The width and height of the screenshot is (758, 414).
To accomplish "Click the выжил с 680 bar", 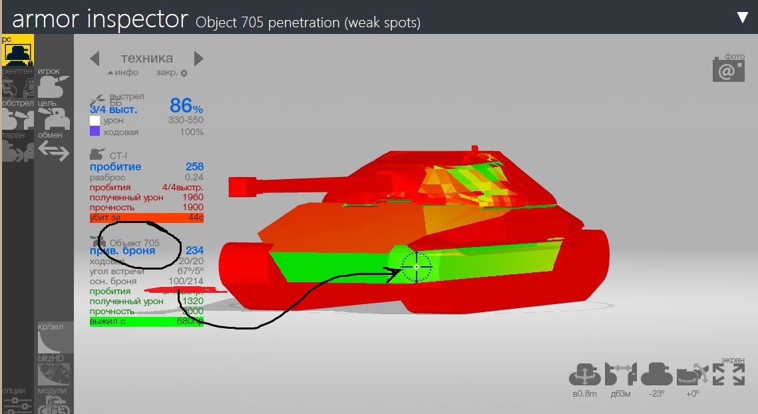I will point(146,321).
